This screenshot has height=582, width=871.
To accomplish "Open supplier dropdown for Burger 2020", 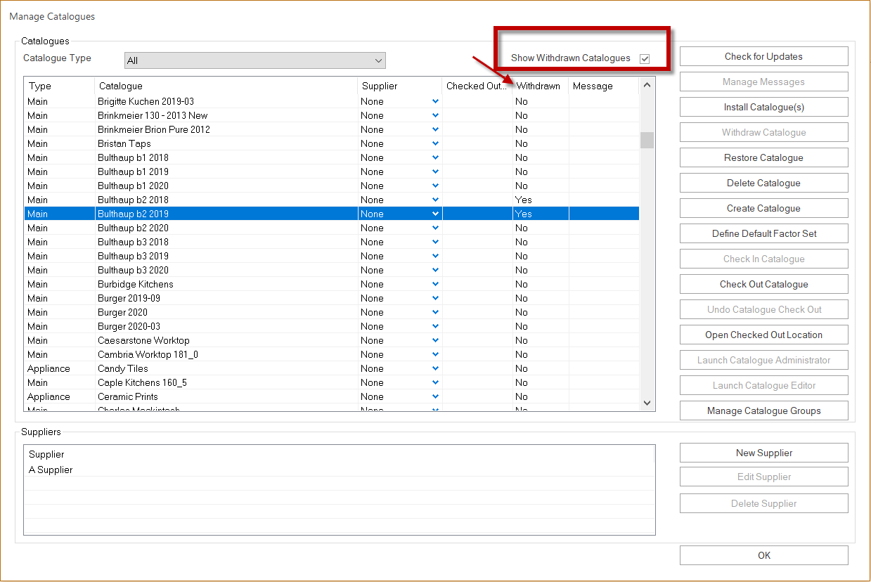I will point(436,312).
